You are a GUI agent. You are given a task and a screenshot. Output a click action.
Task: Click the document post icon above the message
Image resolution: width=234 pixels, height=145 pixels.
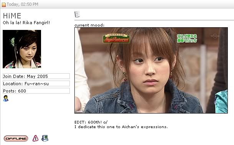coord(77,14)
